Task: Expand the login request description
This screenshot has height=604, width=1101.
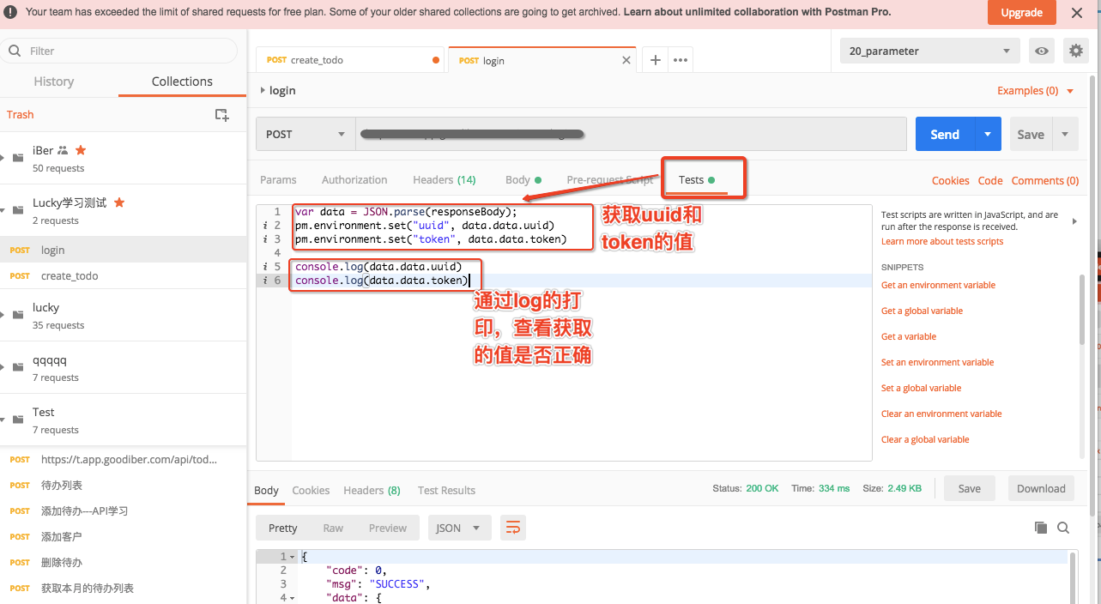Action: pos(263,90)
